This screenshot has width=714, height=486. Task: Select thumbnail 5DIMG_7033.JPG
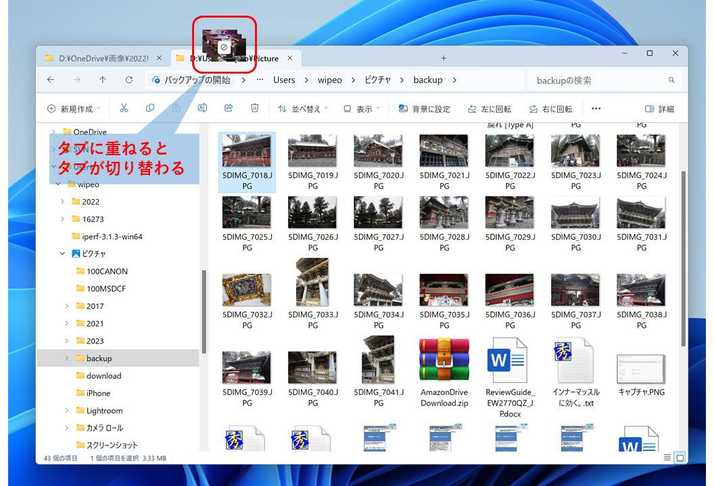(313, 294)
